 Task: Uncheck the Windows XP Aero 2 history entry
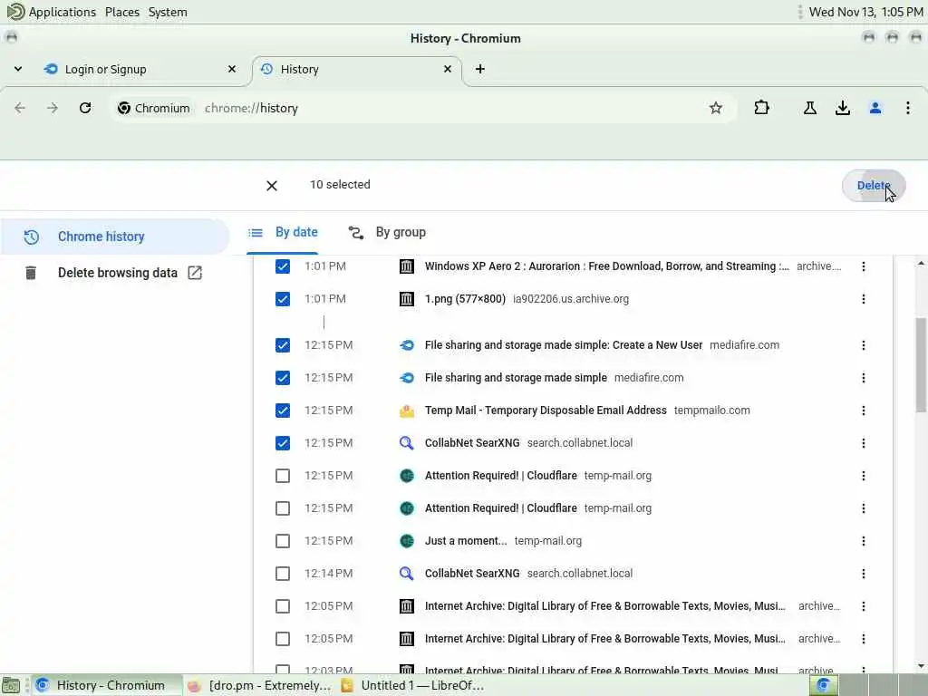pyautogui.click(x=283, y=266)
